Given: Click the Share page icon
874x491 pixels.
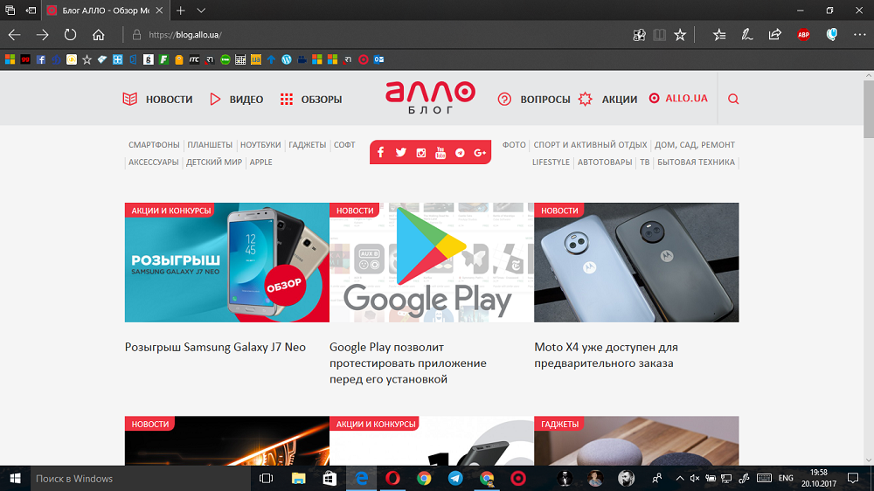Looking at the screenshot, I should pyautogui.click(x=774, y=35).
